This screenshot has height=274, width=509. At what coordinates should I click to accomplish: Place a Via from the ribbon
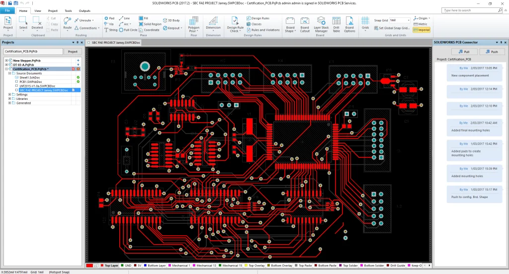109,23
